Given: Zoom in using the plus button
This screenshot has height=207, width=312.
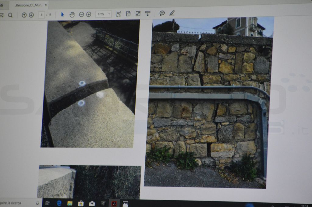Looking at the screenshot, I should click(89, 14).
